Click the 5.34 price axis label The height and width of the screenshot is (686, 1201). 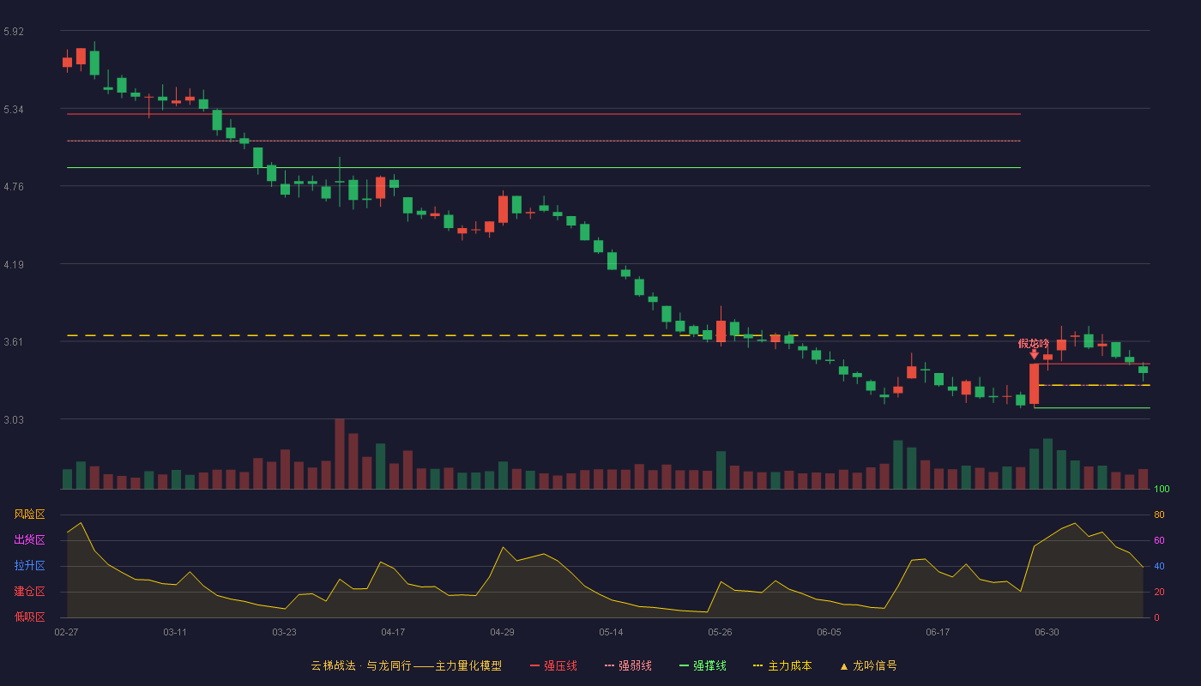click(14, 110)
